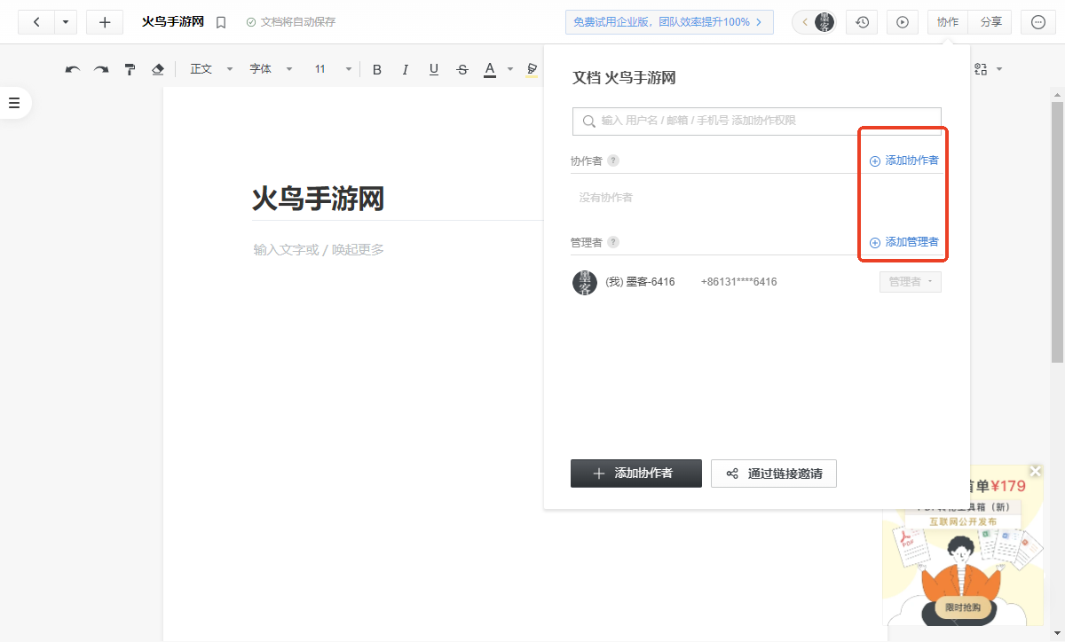This screenshot has height=642, width=1065.
Task: Select the format painter tool
Action: tap(130, 69)
